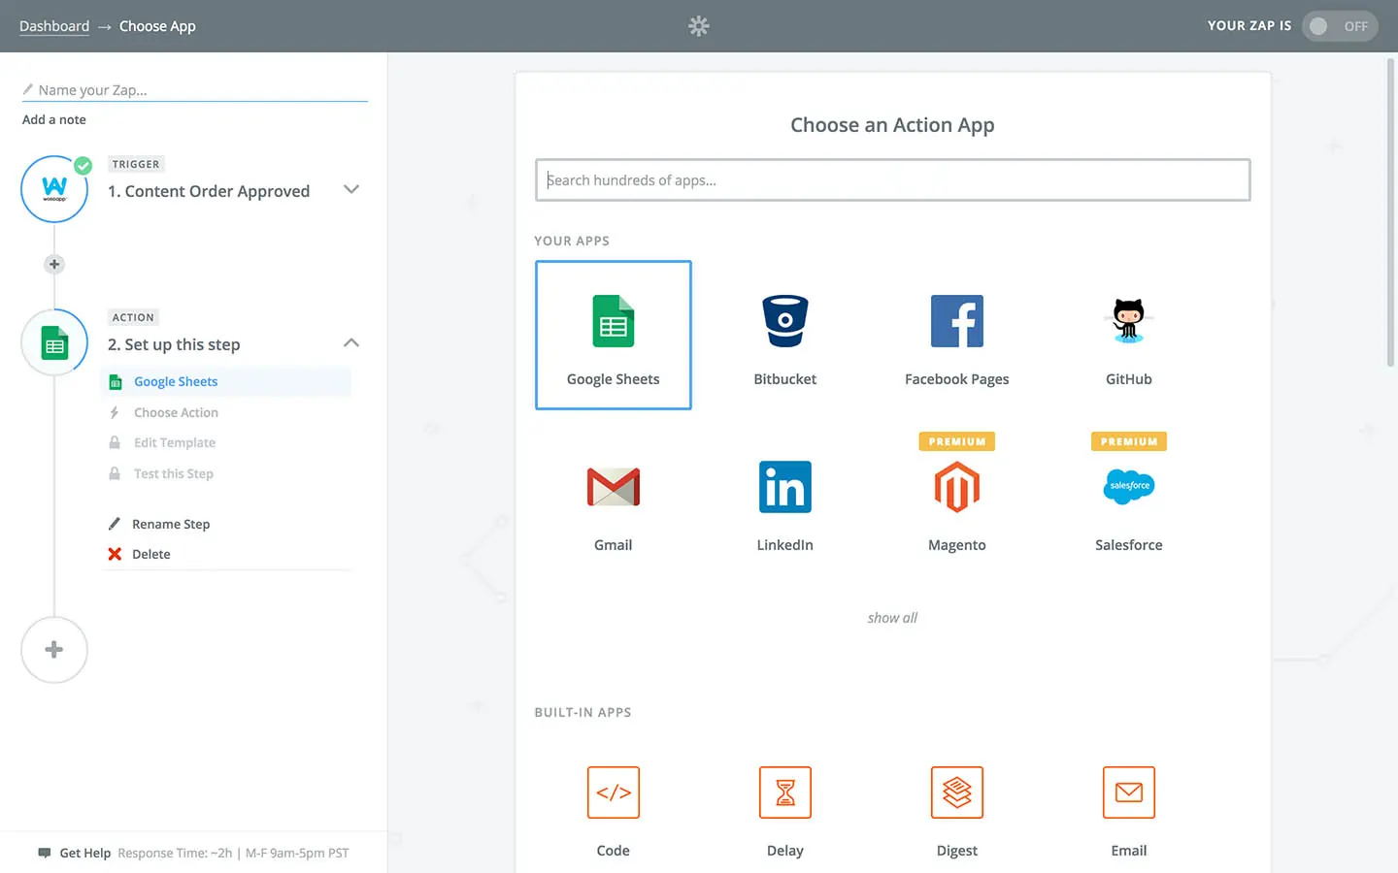The image size is (1398, 873).
Task: Select the Digest built-in app icon
Action: [956, 792]
